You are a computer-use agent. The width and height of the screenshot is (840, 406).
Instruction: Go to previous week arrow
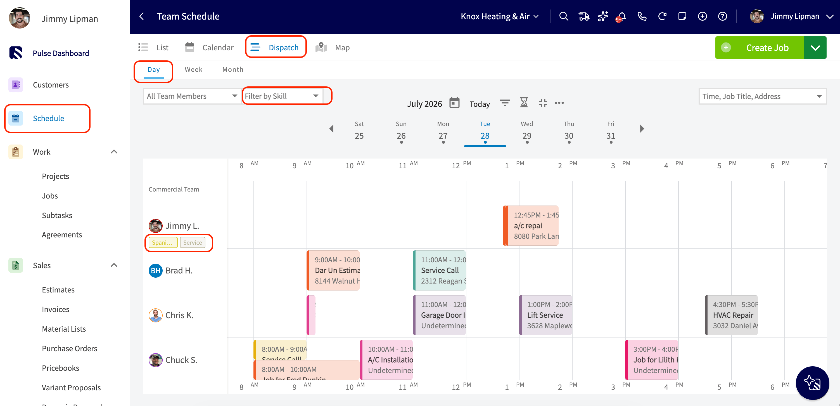point(332,129)
